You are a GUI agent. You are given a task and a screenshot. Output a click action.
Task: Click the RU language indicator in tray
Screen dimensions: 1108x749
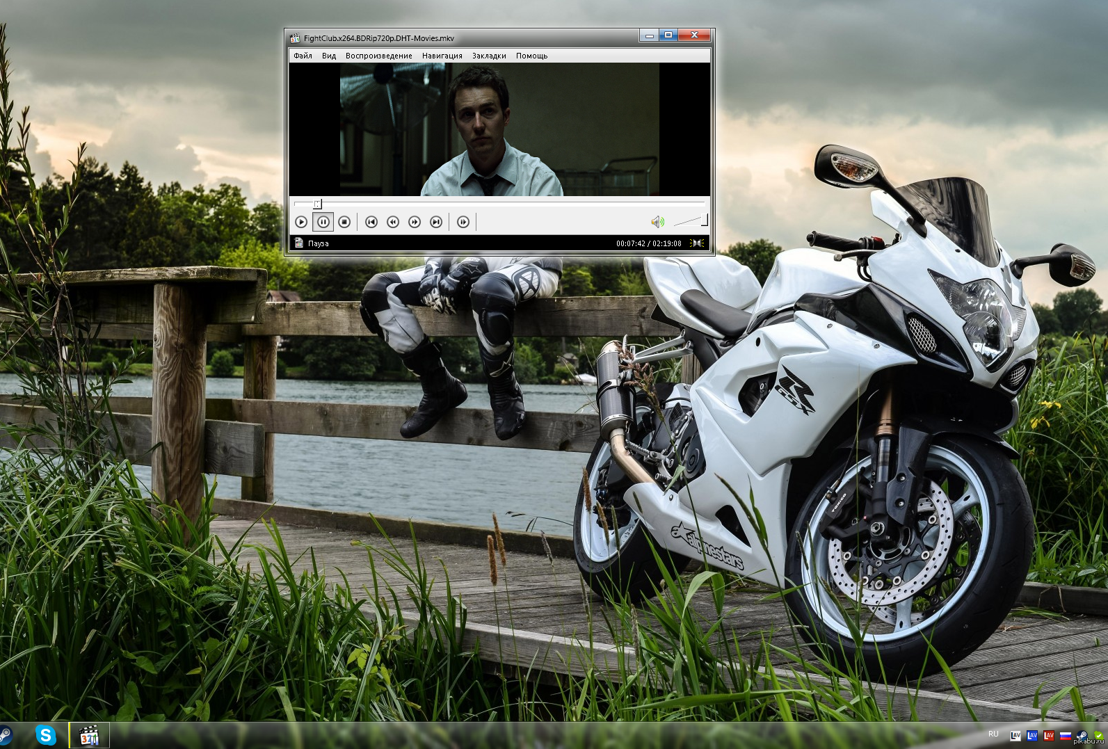(993, 734)
